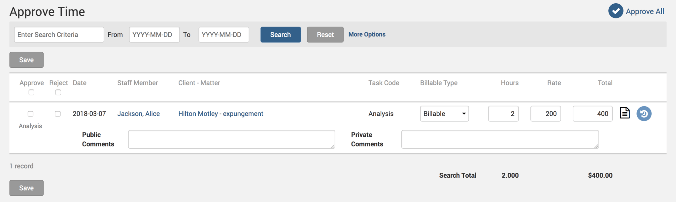Tick Reject checkbox for Alice Jackson entry
This screenshot has height=202, width=676.
click(x=58, y=114)
